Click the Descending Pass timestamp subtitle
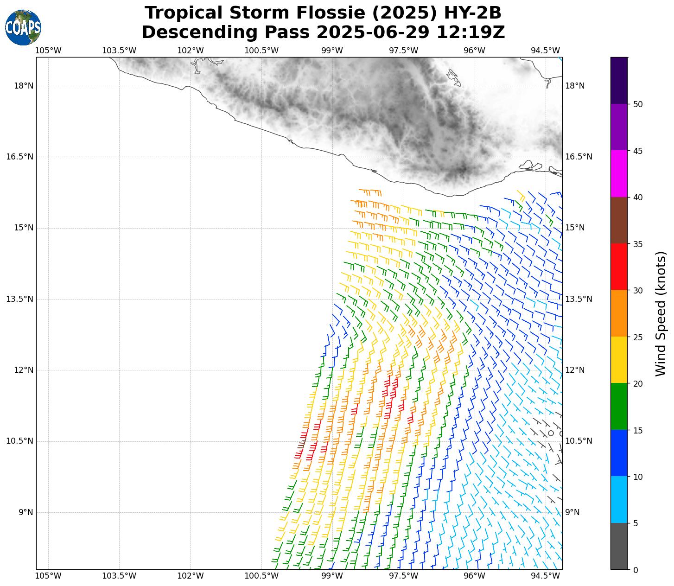This screenshot has width=674, height=586. click(x=323, y=32)
